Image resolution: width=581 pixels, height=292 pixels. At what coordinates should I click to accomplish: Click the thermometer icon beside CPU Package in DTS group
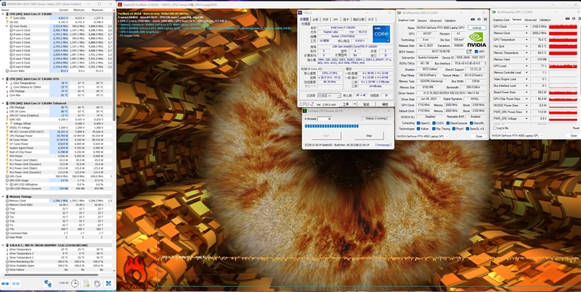pos(7,91)
